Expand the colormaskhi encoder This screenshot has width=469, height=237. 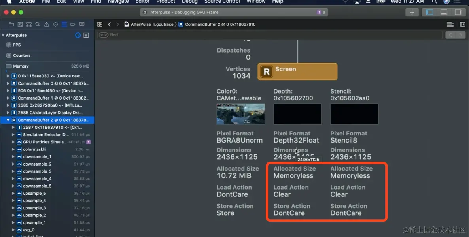coord(13,149)
